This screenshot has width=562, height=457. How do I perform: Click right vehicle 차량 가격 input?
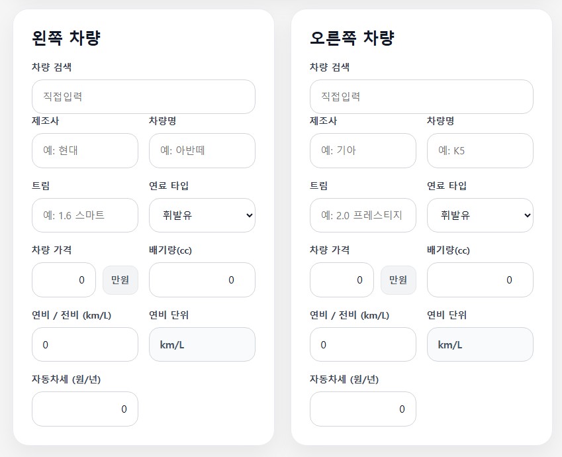click(x=342, y=280)
